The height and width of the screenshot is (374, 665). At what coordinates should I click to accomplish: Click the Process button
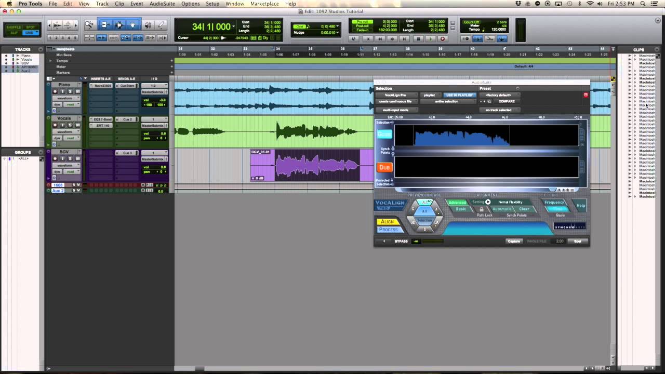tap(389, 229)
